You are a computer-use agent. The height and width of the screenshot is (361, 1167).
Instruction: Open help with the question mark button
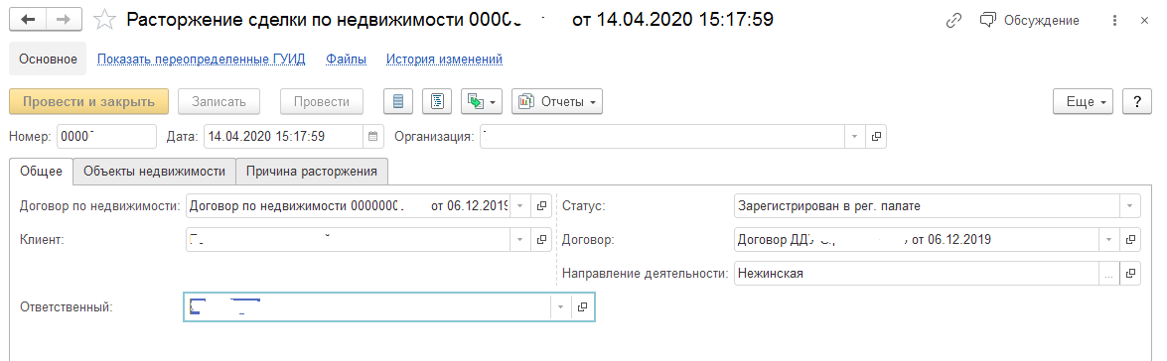1136,102
